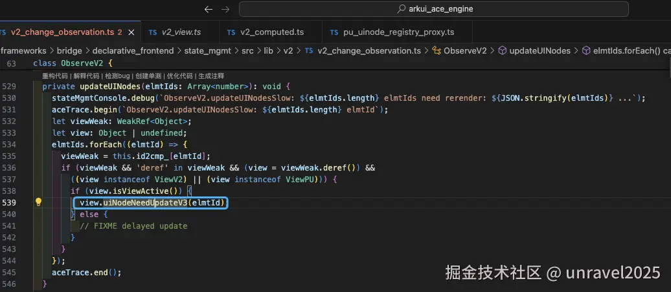Viewport: 671px width, 292px height.
Task: Click aceTrace.end() on line 545
Action: pyautogui.click(x=86, y=273)
